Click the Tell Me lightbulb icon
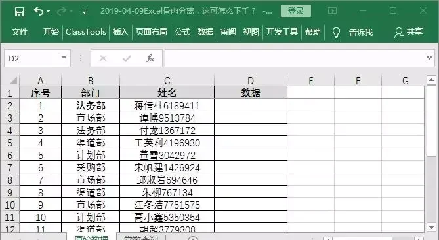439x240 pixels. [x=336, y=32]
